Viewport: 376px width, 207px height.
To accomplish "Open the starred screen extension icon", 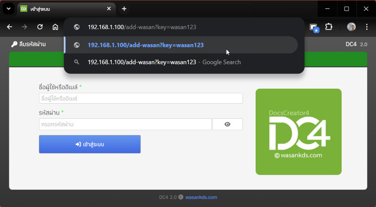I will tap(313, 27).
